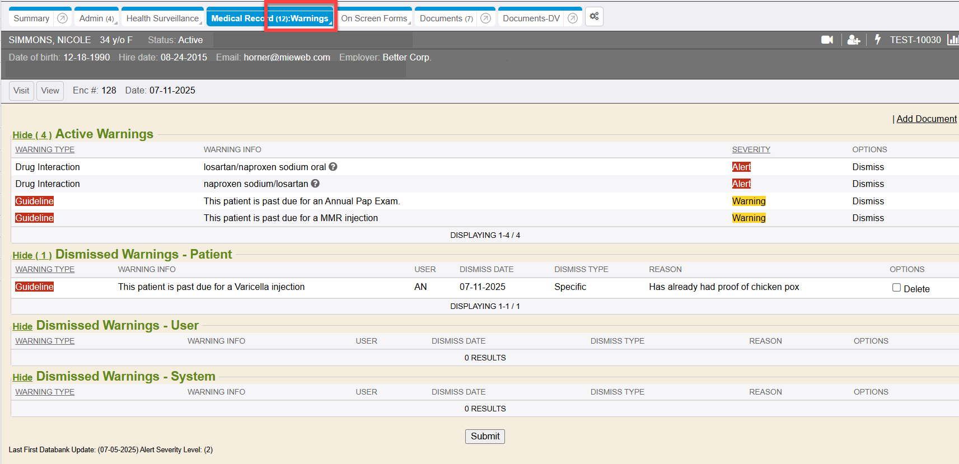This screenshot has width=959, height=464.
Task: Switch to the Health Surveillance tab
Action: coord(162,18)
